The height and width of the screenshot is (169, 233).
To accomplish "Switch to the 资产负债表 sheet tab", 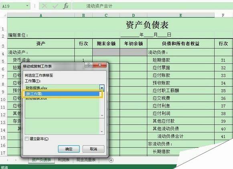I will coord(41,160).
